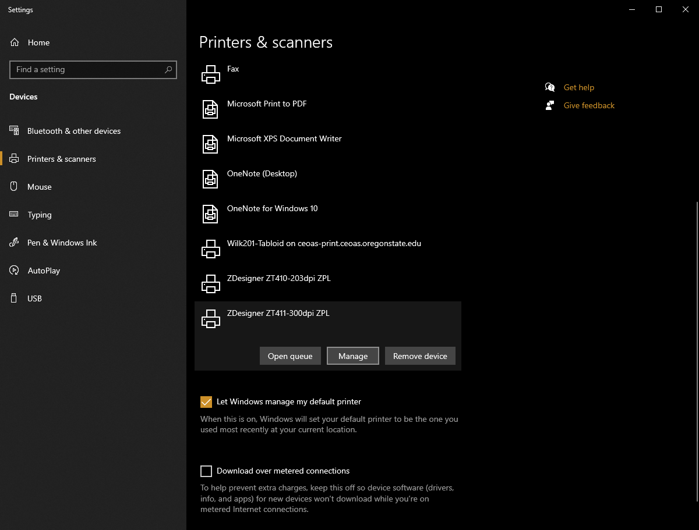The width and height of the screenshot is (699, 530).
Task: Open the Typing settings page
Action: click(40, 215)
